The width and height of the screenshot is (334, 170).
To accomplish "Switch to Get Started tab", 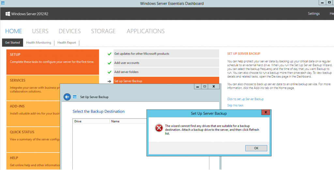I will [x=12, y=43].
